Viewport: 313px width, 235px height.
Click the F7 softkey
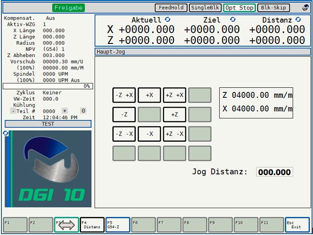coord(169,225)
